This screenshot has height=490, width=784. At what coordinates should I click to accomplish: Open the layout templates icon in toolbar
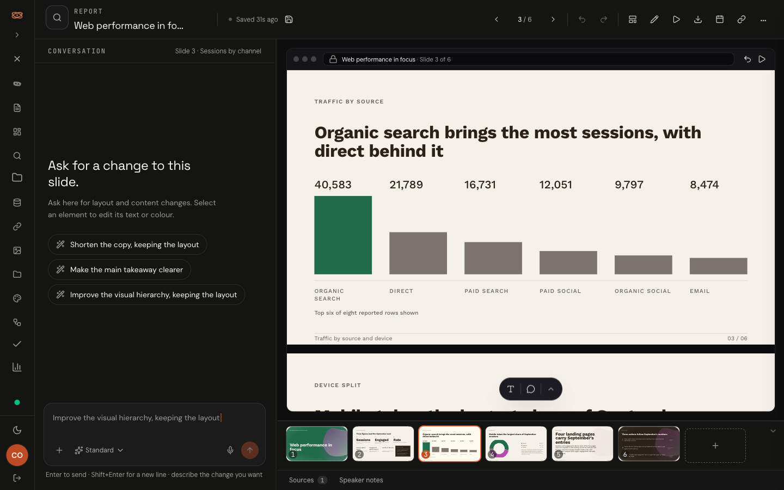point(633,20)
